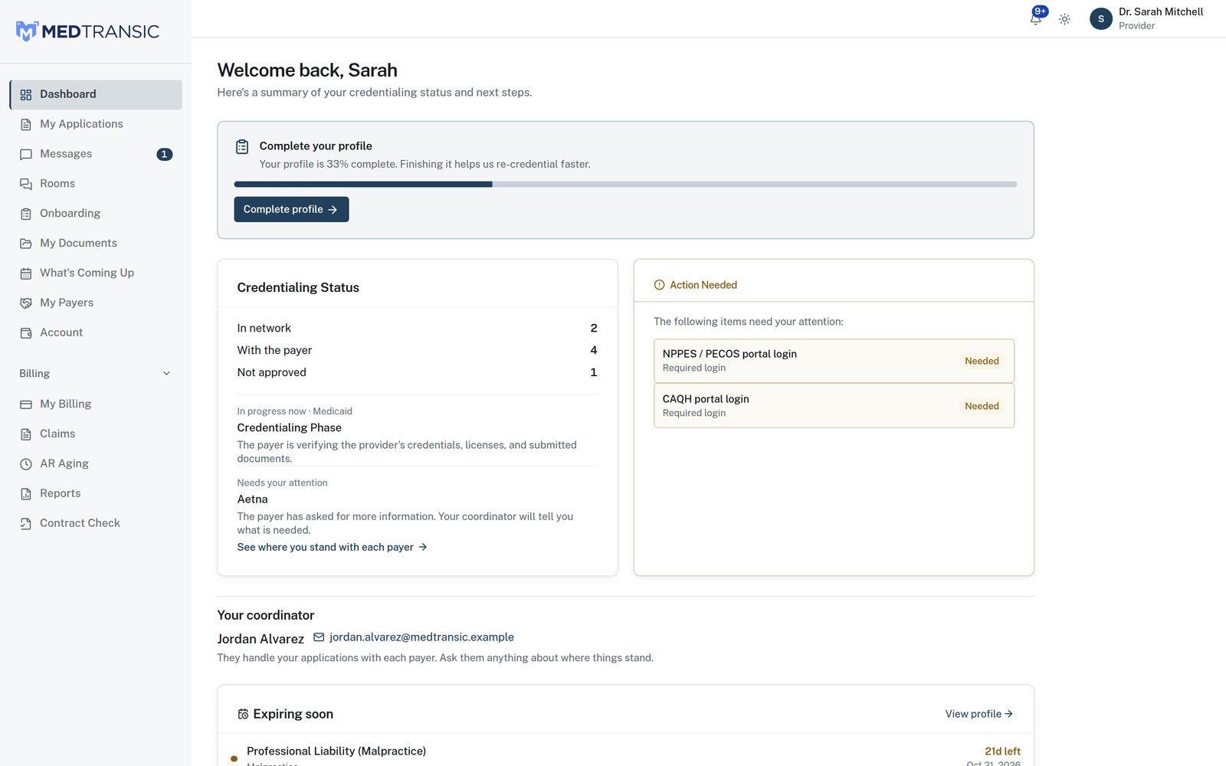The height and width of the screenshot is (766, 1226).
Task: Click the AR Aging clock icon
Action: coord(26,464)
